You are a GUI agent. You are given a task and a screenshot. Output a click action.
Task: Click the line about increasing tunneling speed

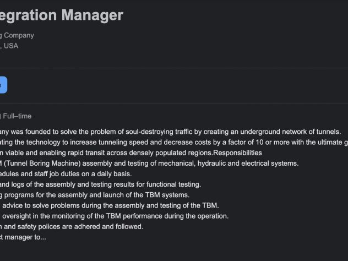click(x=174, y=142)
